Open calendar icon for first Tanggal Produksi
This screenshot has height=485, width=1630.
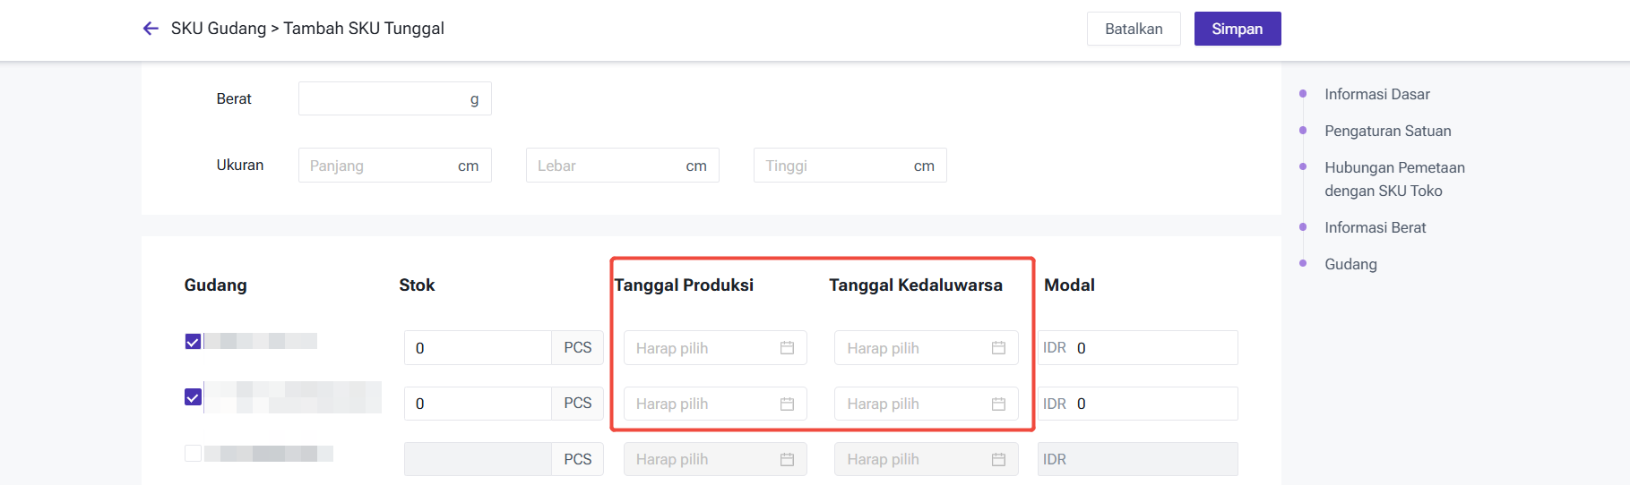pos(787,348)
